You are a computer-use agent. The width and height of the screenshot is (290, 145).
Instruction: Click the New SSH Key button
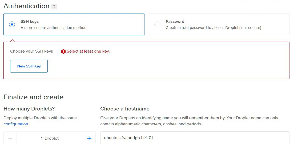tap(29, 66)
